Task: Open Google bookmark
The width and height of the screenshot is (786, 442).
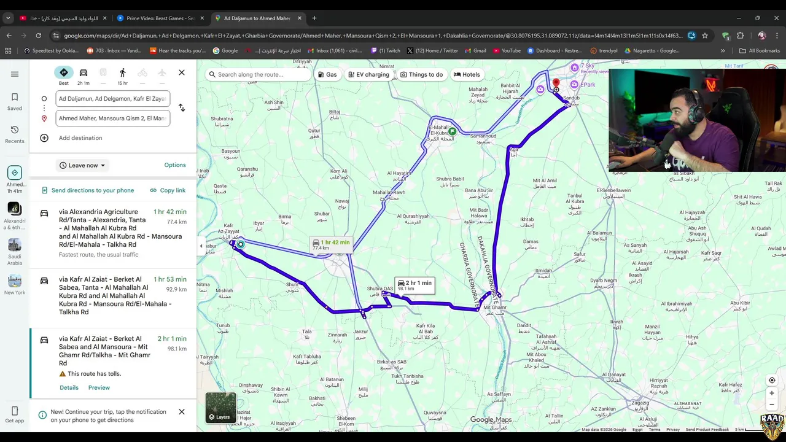Action: pyautogui.click(x=225, y=51)
